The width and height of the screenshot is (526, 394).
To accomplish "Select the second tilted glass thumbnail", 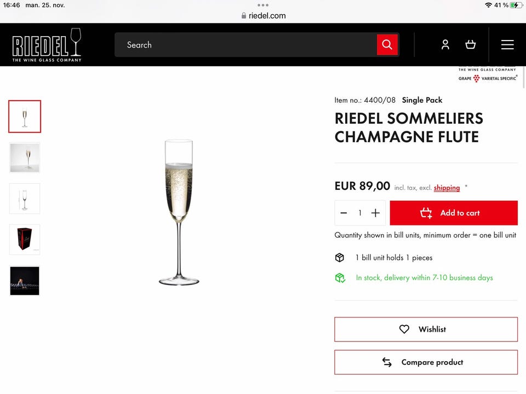I will [x=25, y=158].
